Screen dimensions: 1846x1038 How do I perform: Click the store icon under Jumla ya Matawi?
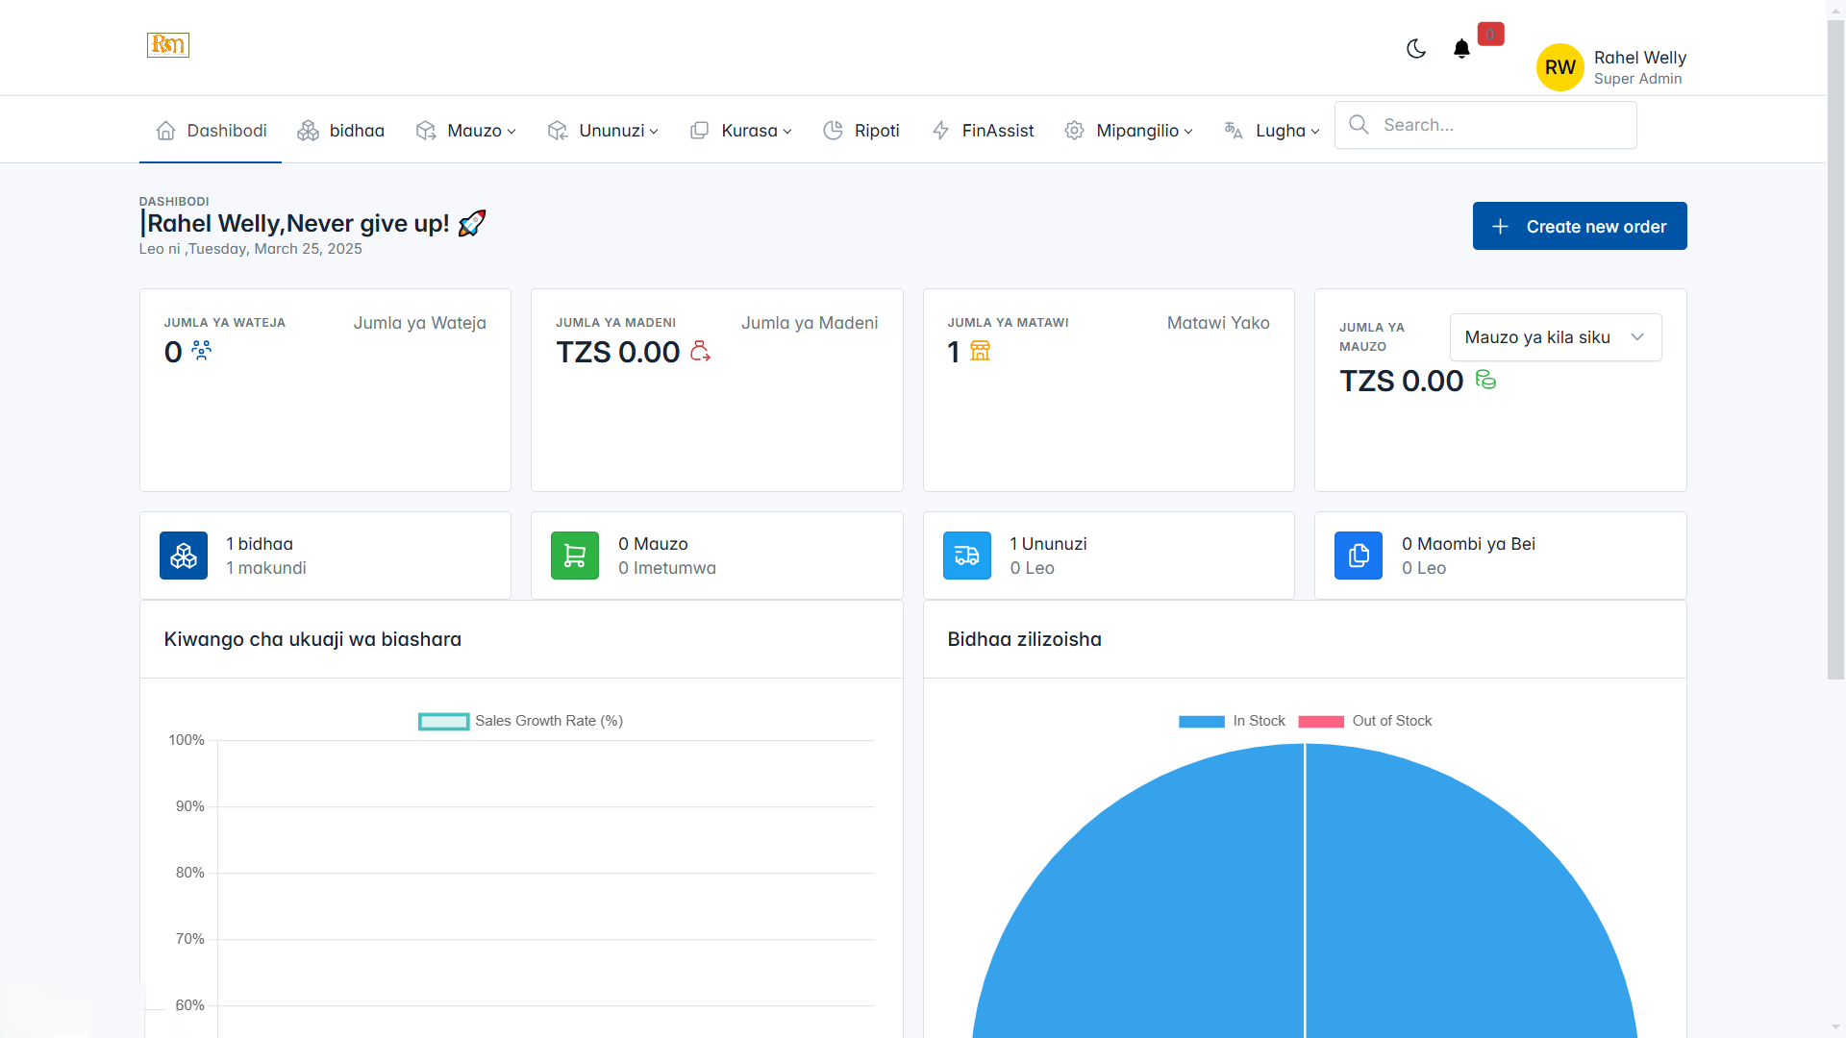[980, 352]
